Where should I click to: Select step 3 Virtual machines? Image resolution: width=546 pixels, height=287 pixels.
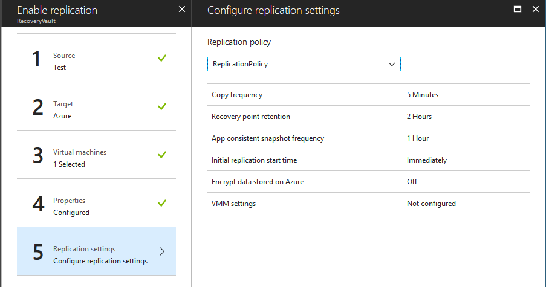coord(97,155)
